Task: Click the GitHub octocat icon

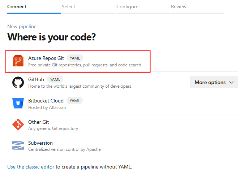Action: coord(18,82)
